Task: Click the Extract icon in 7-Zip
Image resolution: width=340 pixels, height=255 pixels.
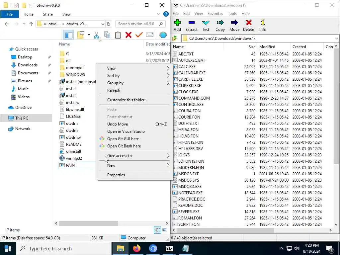Action: tap(192, 25)
